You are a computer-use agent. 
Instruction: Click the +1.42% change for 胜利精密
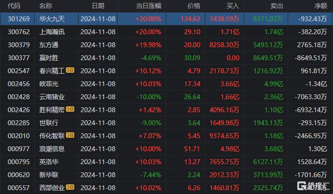tap(150, 110)
